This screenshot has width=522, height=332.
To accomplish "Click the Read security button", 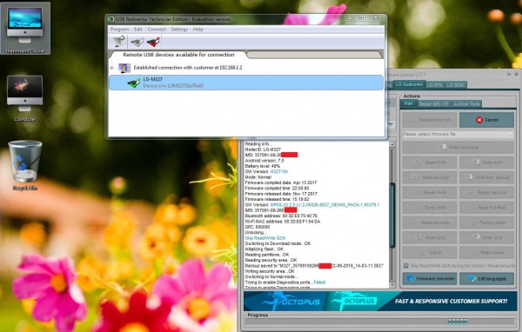I will point(430,177).
